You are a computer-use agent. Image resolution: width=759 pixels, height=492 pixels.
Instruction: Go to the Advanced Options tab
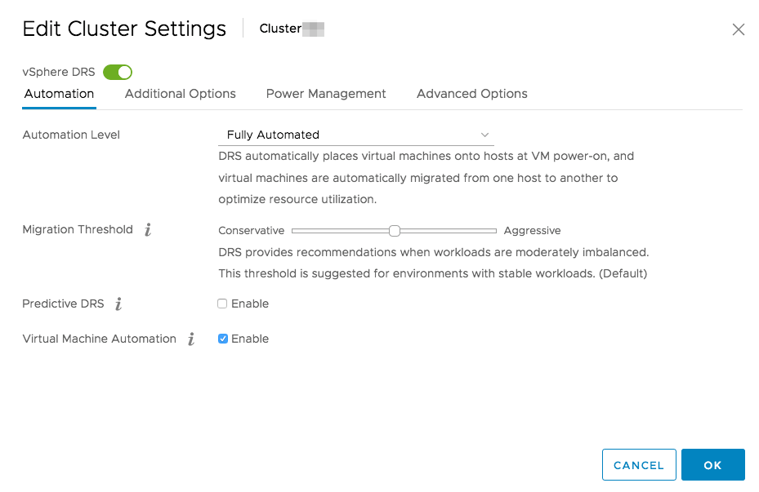(x=472, y=94)
